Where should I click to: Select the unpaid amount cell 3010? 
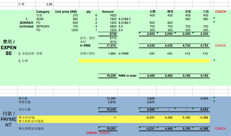pyautogui.click(x=113, y=42)
